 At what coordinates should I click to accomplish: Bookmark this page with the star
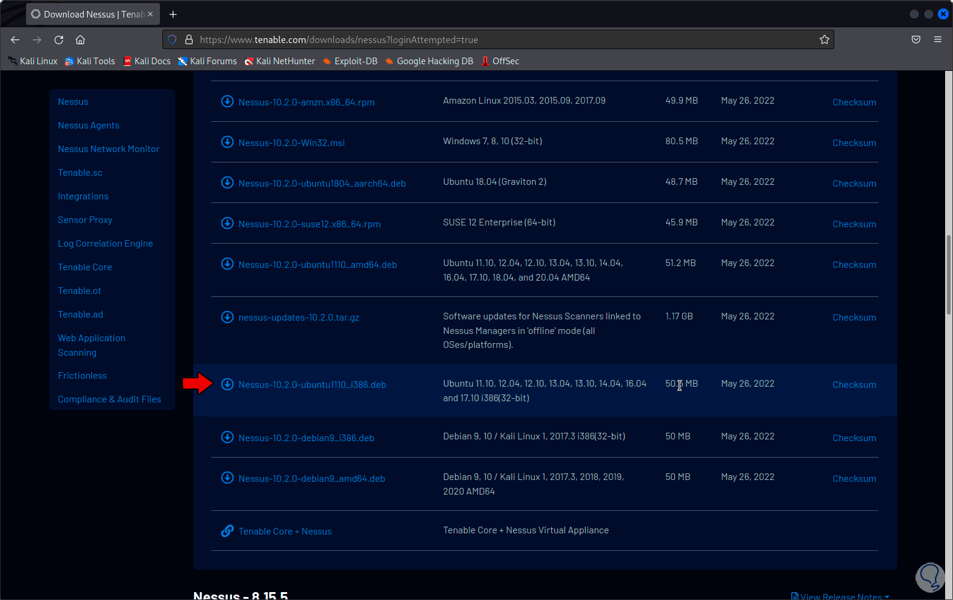[825, 39]
